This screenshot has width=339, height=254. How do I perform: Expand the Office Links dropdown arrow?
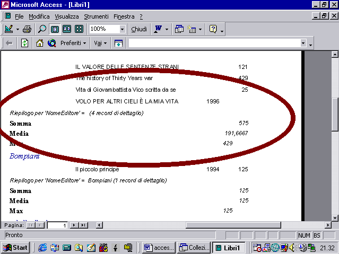167,29
